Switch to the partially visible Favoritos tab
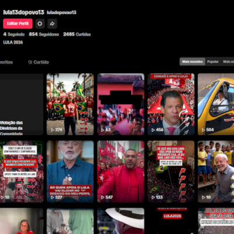 point(6,62)
